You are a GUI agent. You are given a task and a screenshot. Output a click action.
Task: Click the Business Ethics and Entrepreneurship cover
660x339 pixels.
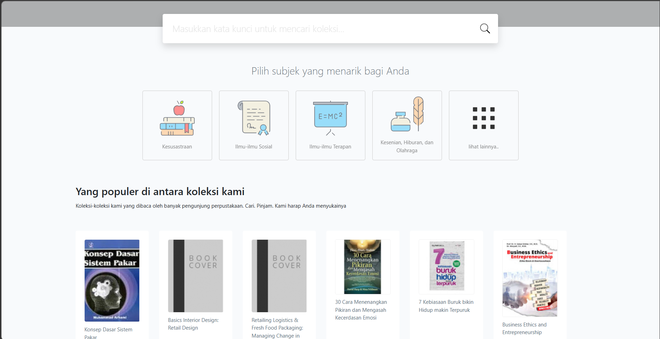pos(530,278)
